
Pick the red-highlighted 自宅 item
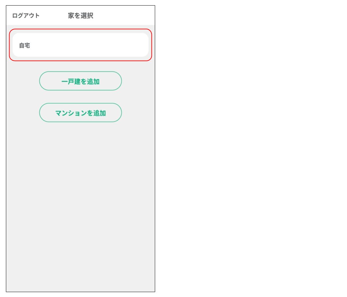80,45
